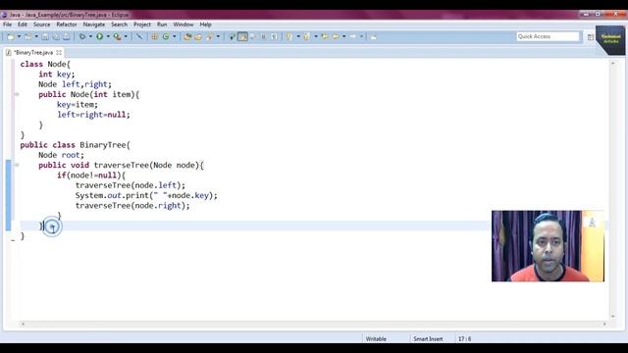Click editor vertical scrollbar down arrow
The width and height of the screenshot is (628, 353).
612,316
